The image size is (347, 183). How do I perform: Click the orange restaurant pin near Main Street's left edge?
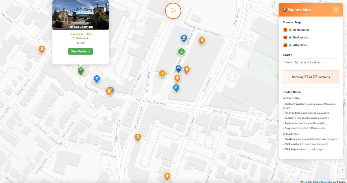click(42, 49)
